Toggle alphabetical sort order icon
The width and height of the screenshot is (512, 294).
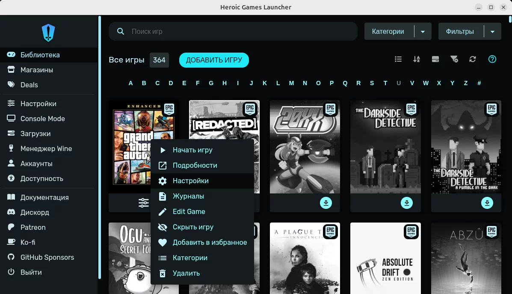[x=417, y=59]
